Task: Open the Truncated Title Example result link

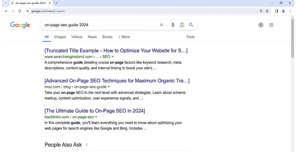Action: (x=116, y=51)
